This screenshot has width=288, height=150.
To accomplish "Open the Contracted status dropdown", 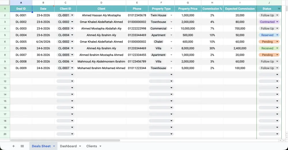I will pos(277,22).
